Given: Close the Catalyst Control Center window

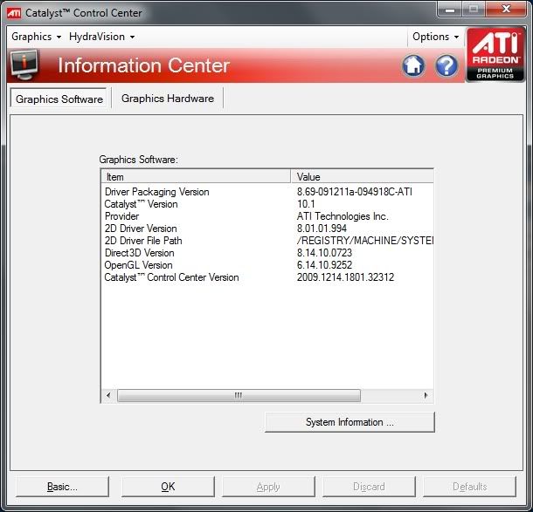Looking at the screenshot, I should [x=506, y=10].
